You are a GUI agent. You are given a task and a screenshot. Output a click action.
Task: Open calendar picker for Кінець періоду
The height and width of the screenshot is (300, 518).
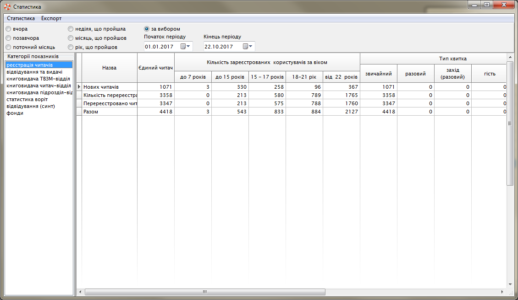tap(248, 47)
